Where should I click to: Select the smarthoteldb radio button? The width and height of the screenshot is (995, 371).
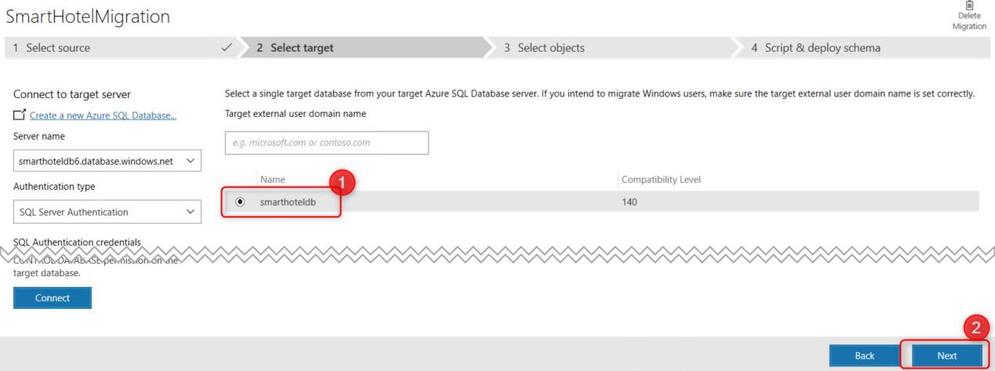[x=240, y=202]
